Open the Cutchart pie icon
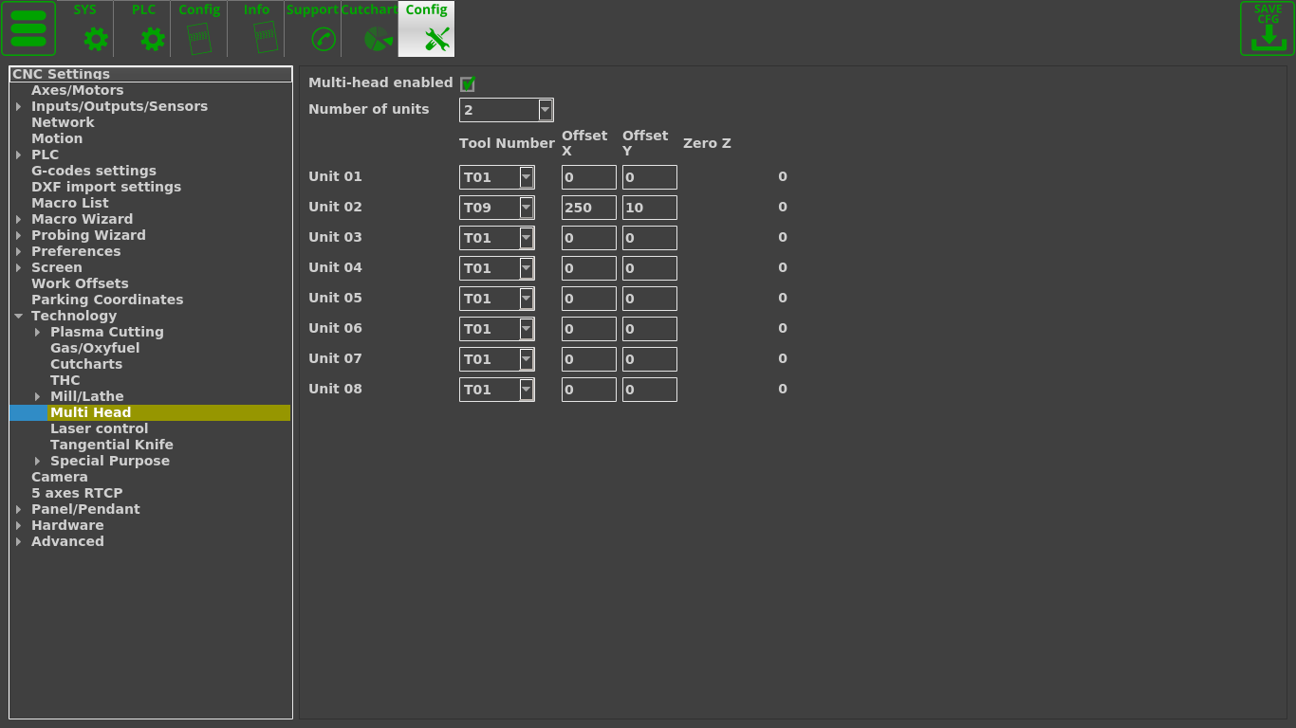 pyautogui.click(x=378, y=39)
